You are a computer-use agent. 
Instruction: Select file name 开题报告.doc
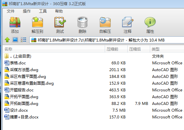[x=22, y=90]
